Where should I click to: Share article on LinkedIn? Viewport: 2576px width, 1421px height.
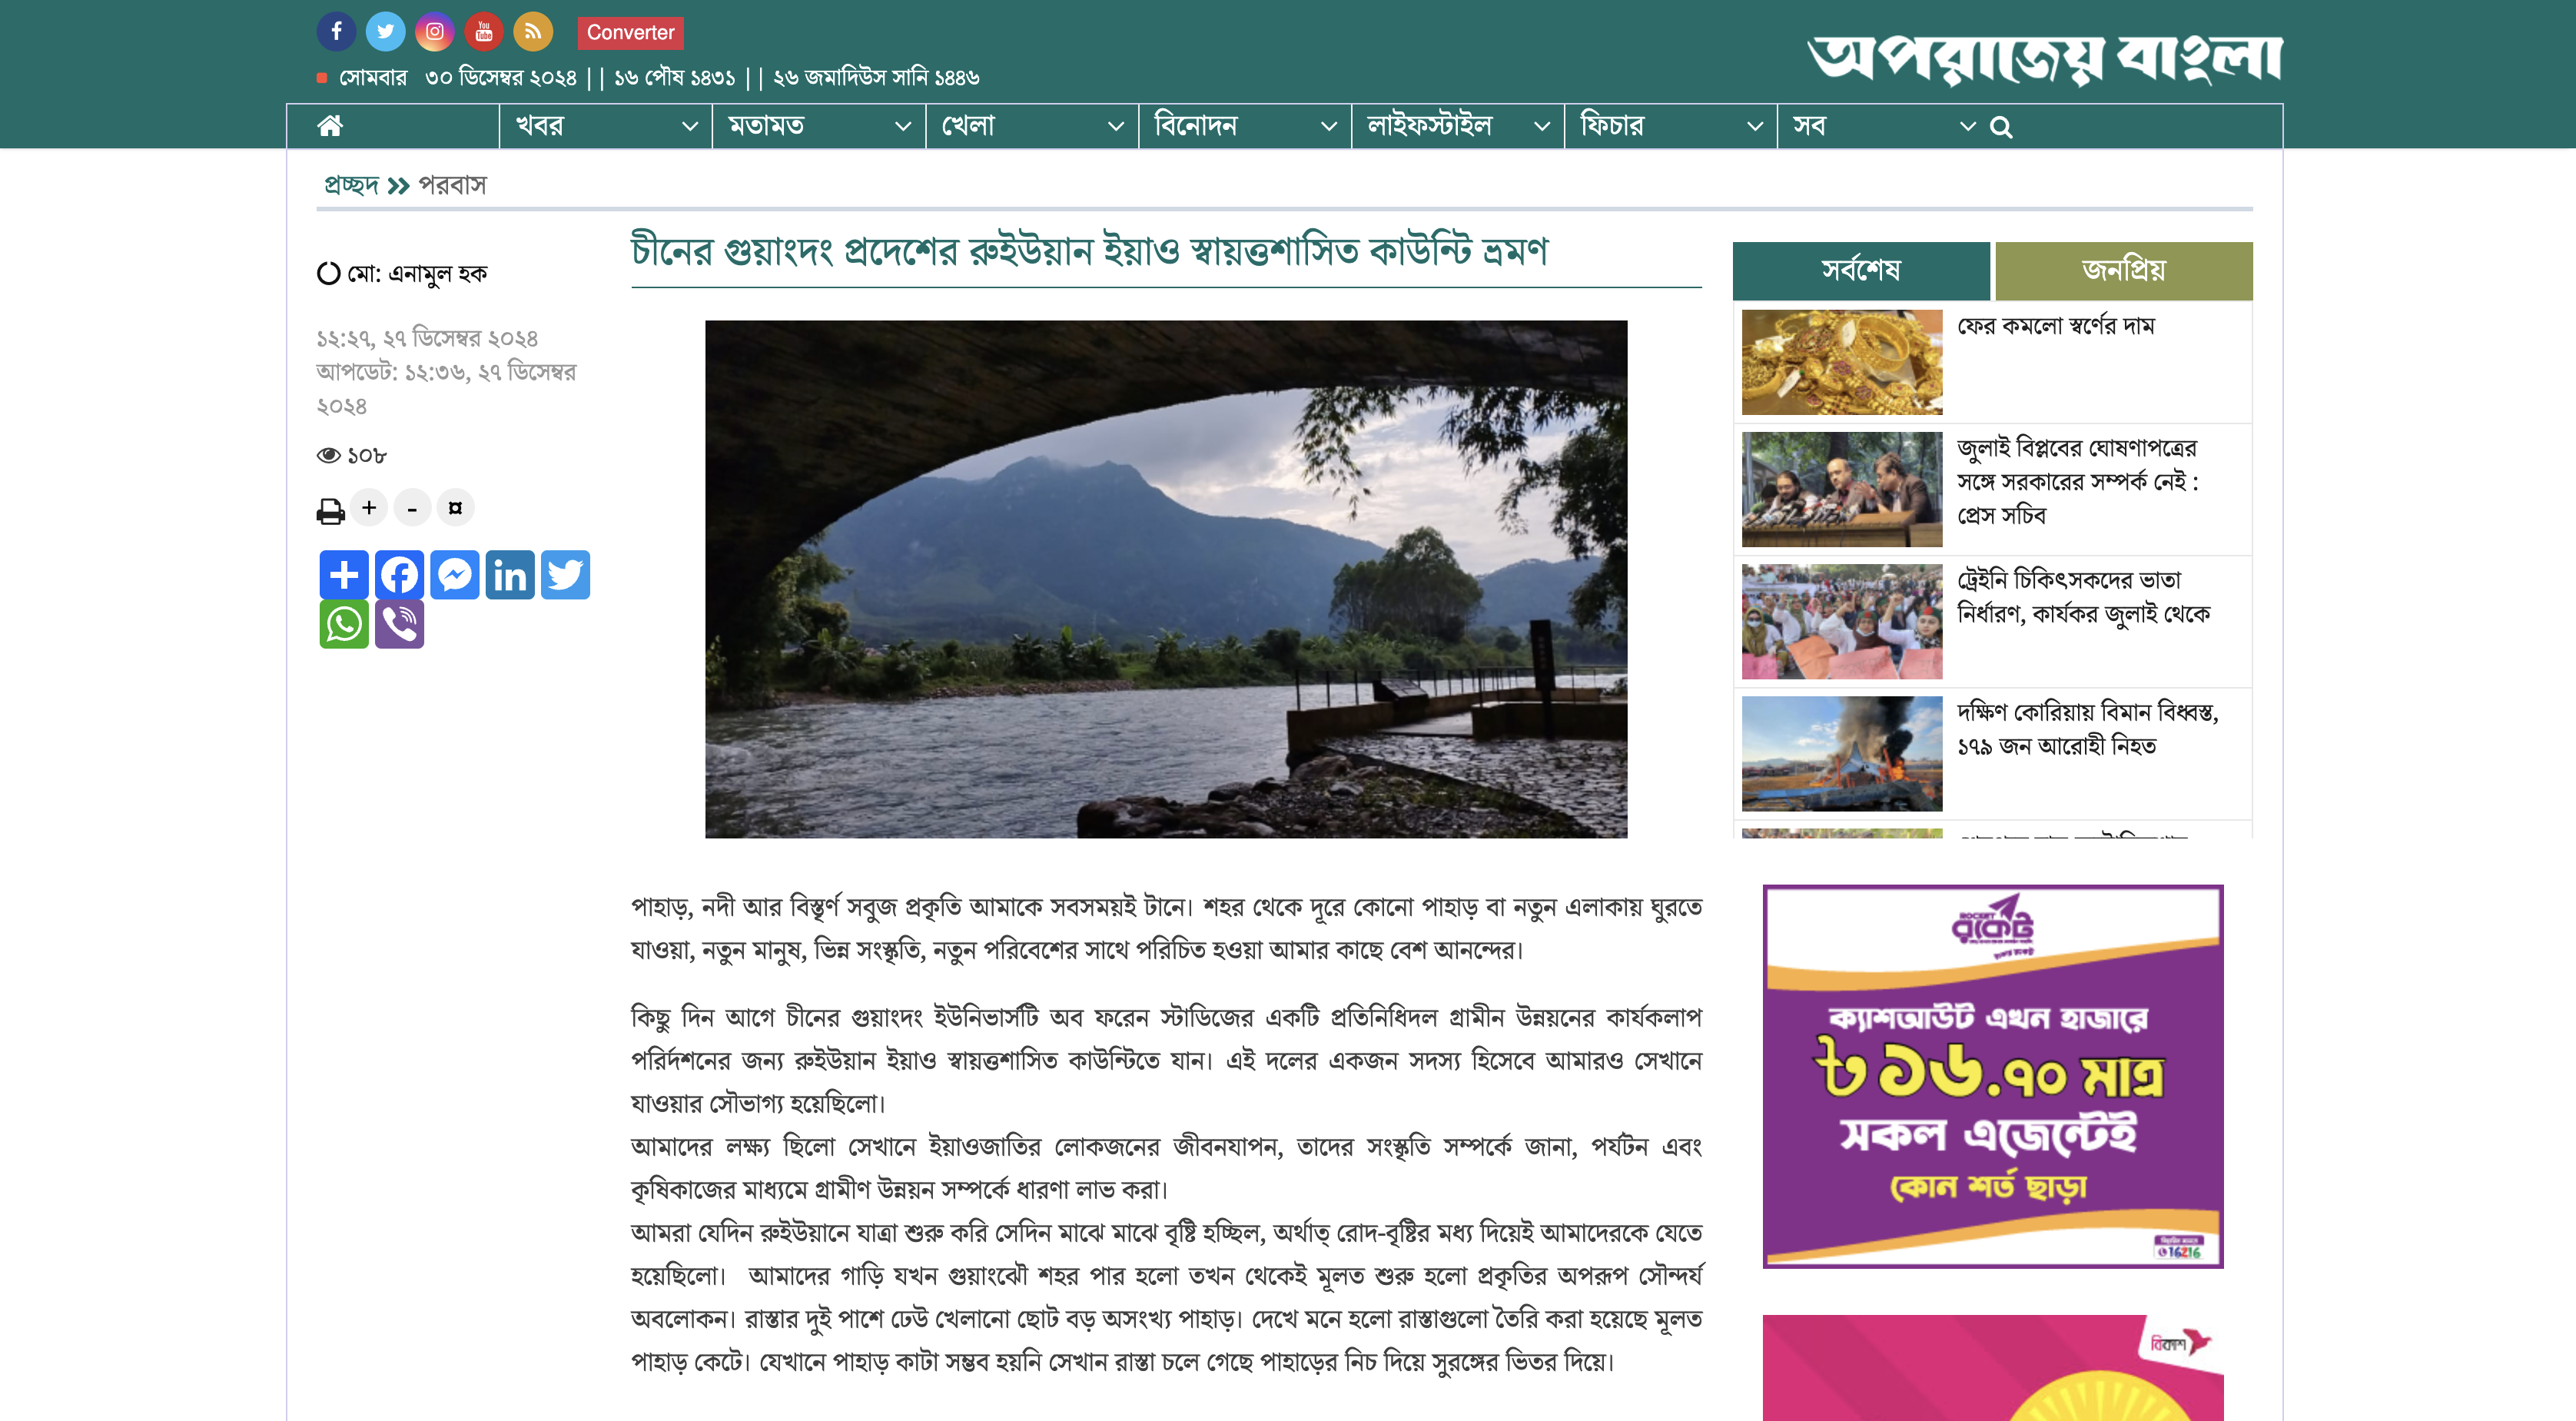tap(510, 574)
